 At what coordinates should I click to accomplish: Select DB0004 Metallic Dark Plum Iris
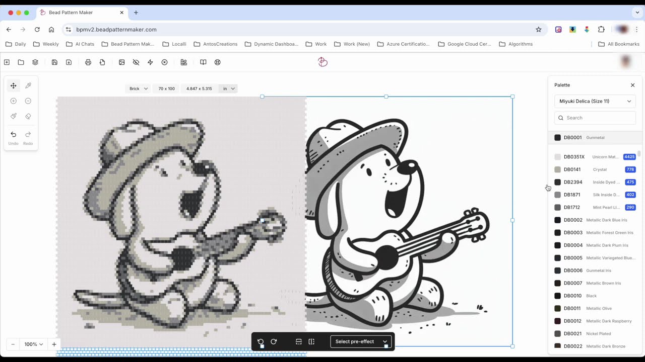pos(595,245)
